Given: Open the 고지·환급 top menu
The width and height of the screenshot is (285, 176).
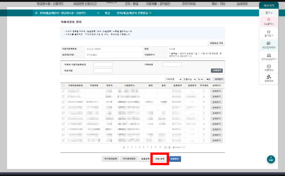Looking at the screenshot, I should (131, 4).
